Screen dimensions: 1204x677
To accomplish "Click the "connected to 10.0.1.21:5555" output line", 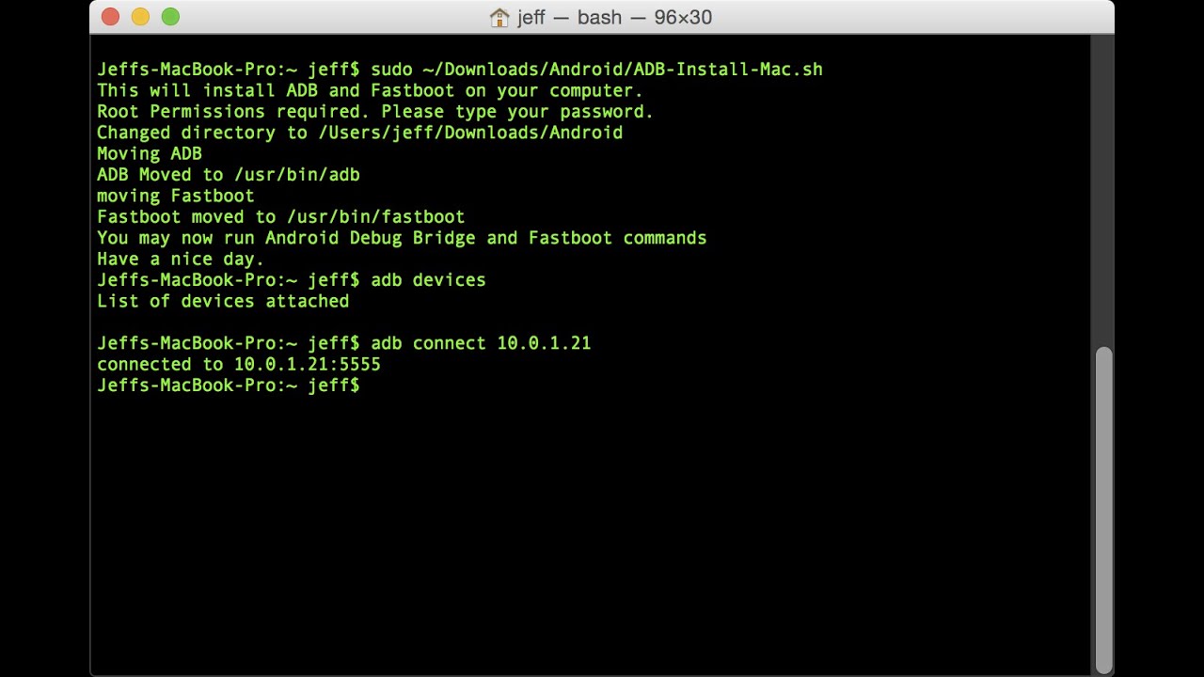I will pyautogui.click(x=239, y=365).
